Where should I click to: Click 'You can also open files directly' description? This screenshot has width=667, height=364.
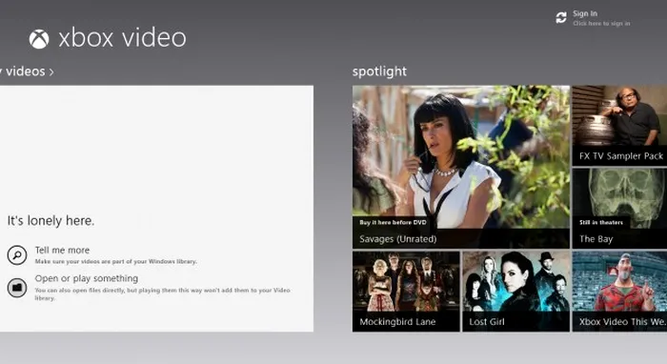(162, 293)
